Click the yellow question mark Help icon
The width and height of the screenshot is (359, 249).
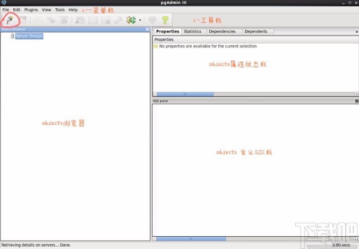[165, 20]
